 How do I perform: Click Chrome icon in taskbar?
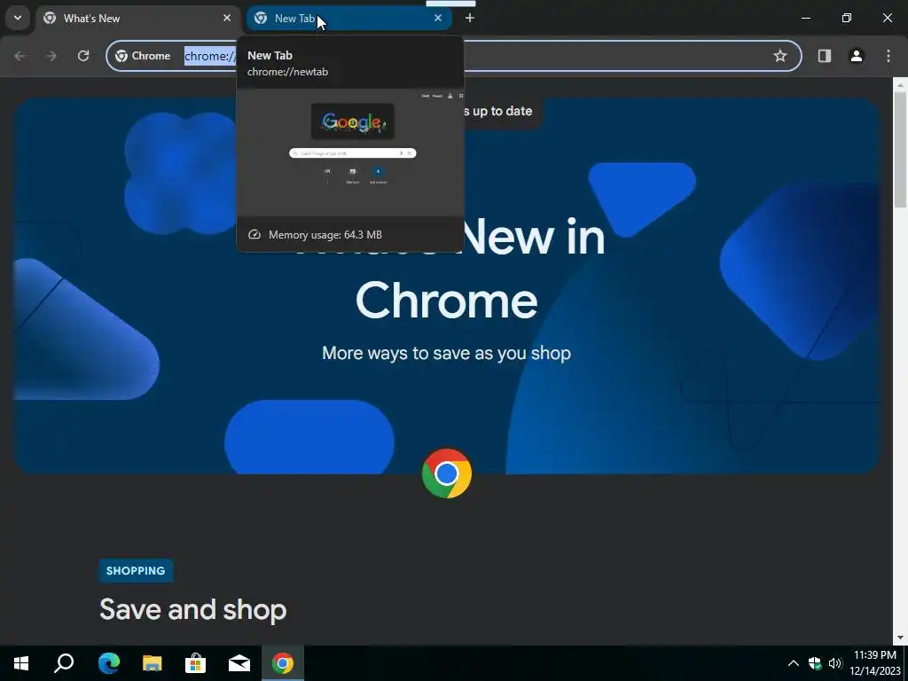pyautogui.click(x=283, y=663)
